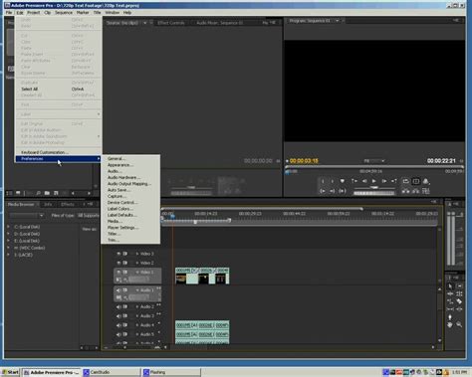Select the Slip tool
472x377 pixels.
tap(450, 309)
